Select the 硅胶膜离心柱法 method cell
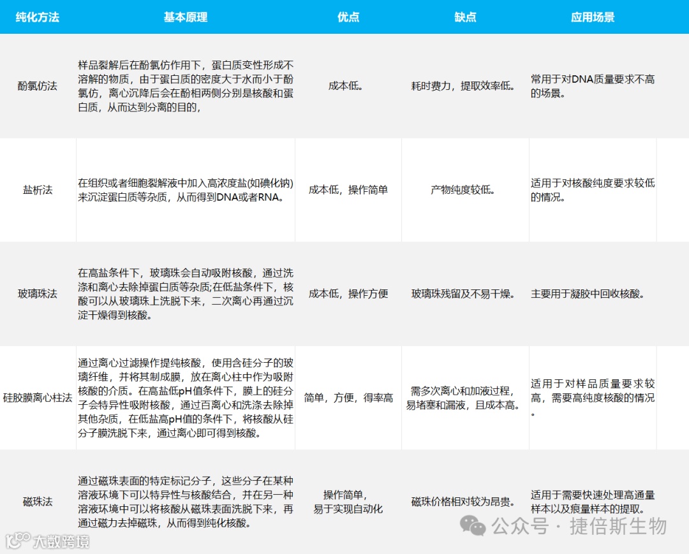 coord(38,398)
